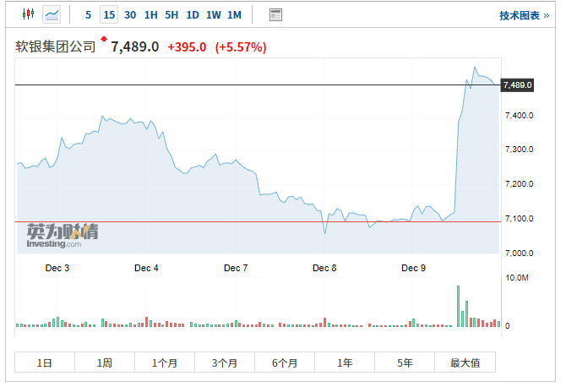Click the 7,100.0 axis label
This screenshot has width=566, height=387.
(x=519, y=218)
